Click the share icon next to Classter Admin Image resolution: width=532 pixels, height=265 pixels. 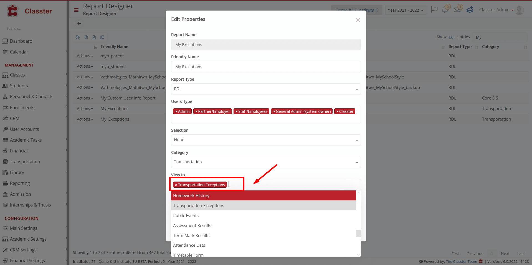click(x=470, y=10)
